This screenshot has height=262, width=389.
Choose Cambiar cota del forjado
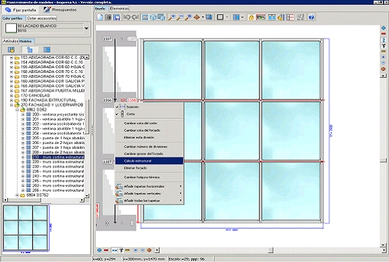tap(149, 130)
